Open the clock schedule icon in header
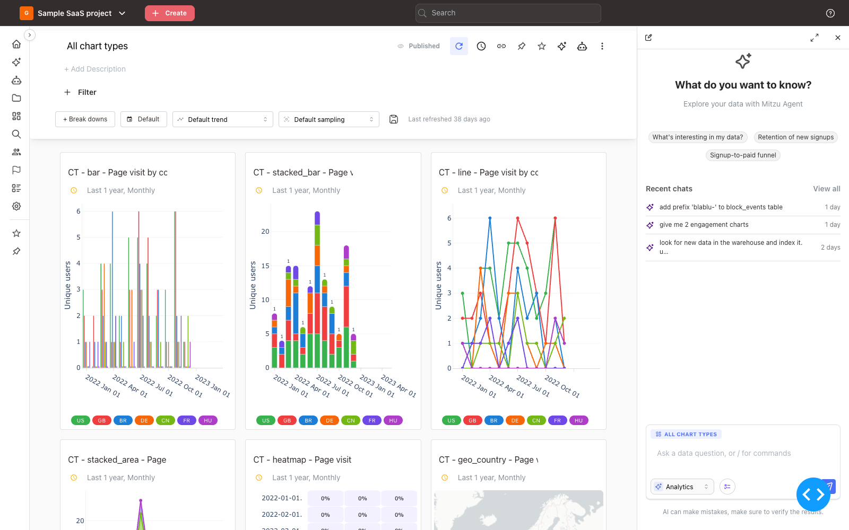The image size is (849, 530). coord(481,46)
